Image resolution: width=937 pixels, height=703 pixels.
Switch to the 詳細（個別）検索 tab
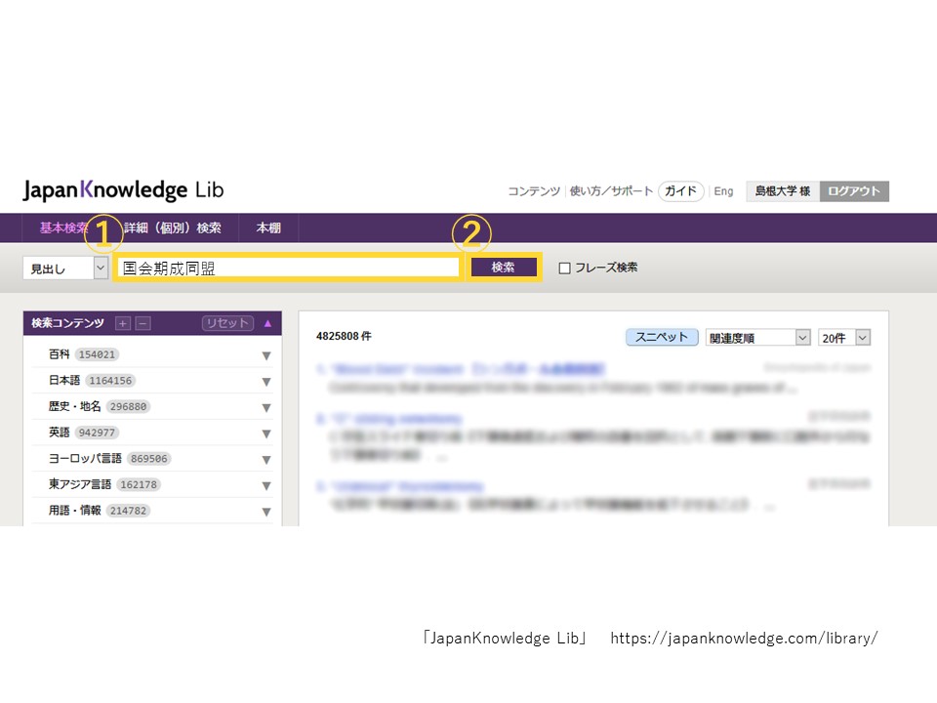tap(173, 227)
